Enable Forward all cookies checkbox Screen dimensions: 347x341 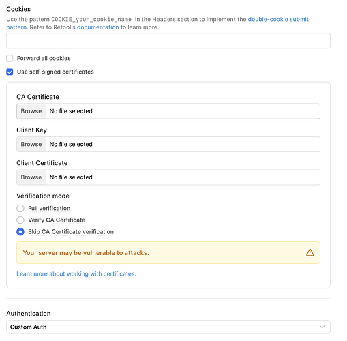click(x=10, y=58)
